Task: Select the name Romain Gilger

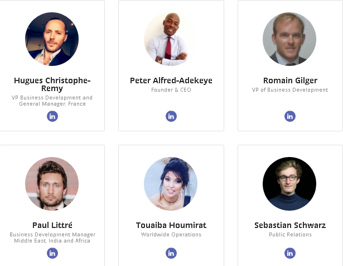Action: [290, 80]
